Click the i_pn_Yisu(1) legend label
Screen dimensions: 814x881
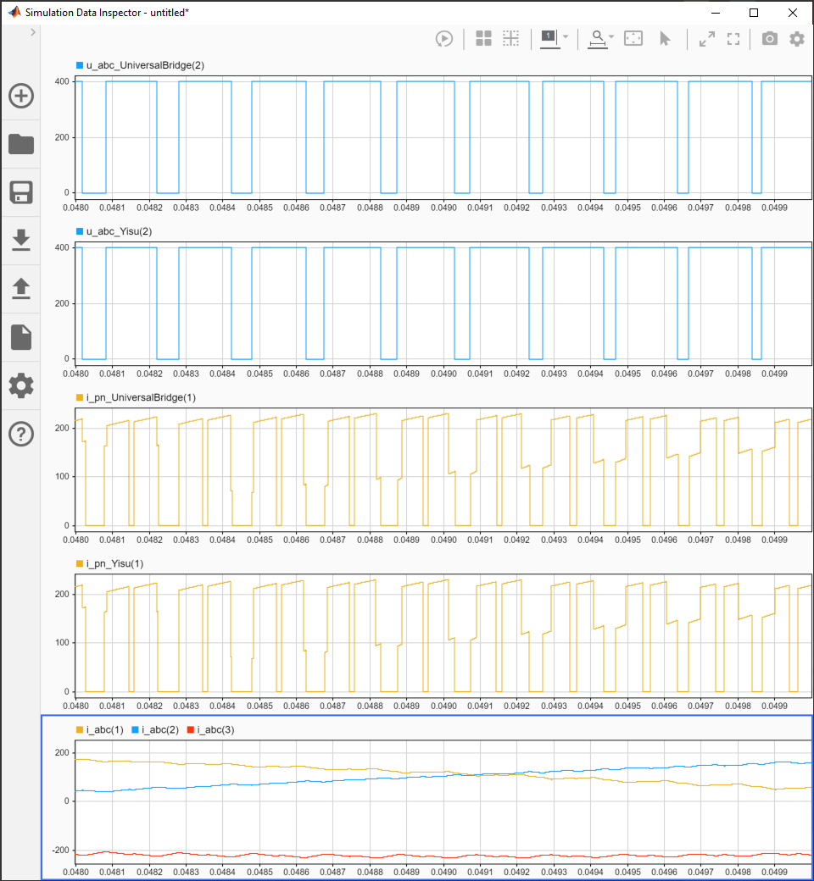(x=114, y=563)
